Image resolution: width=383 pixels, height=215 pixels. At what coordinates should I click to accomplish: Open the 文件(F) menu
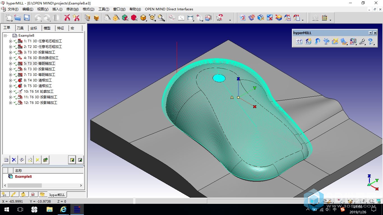coord(13,9)
